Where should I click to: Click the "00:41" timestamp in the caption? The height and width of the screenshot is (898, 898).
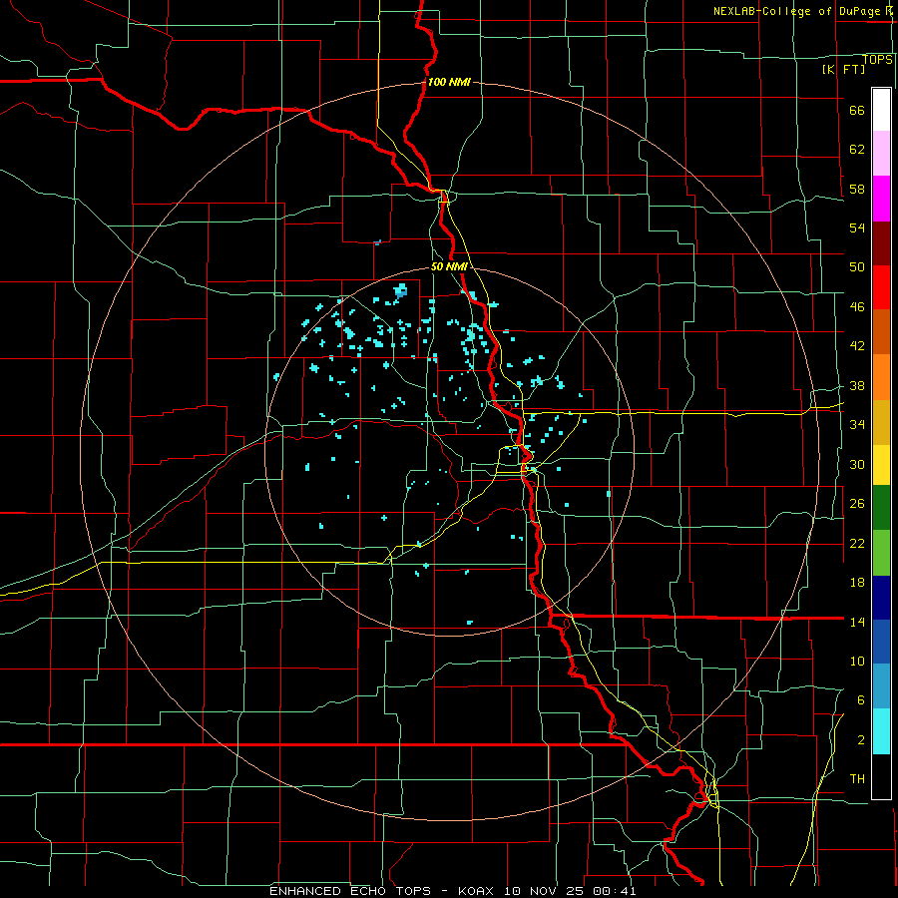pyautogui.click(x=615, y=891)
